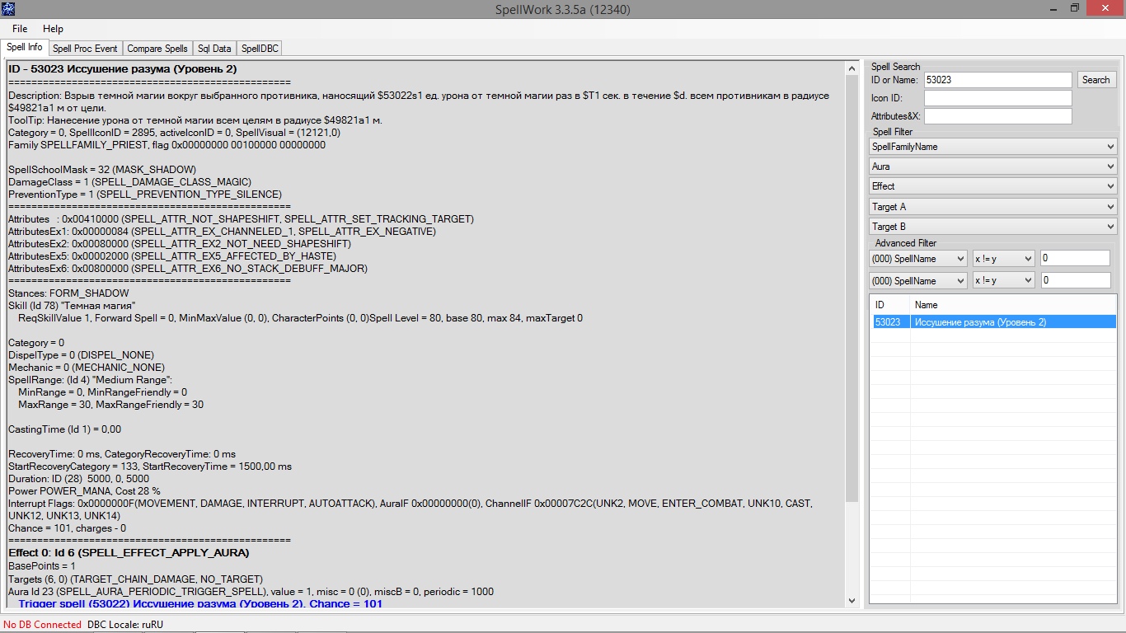Click the SpellWork application icon in title bar
The image size is (1126, 633).
pyautogui.click(x=8, y=9)
